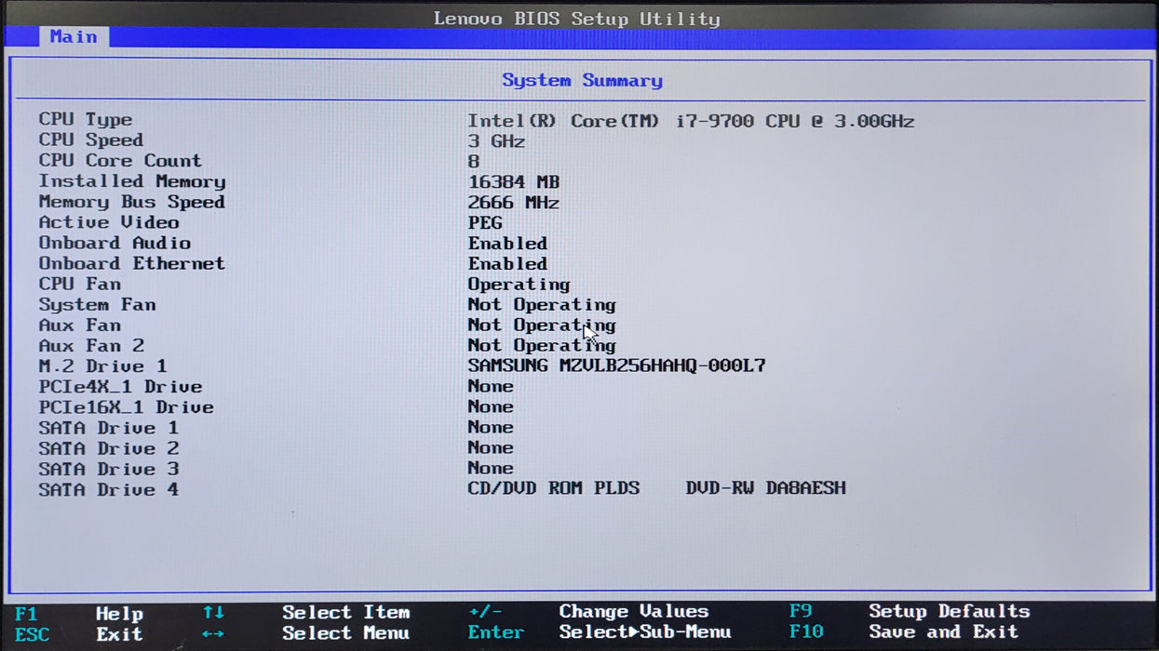
Task: Click the F10 key hint
Action: click(x=806, y=632)
